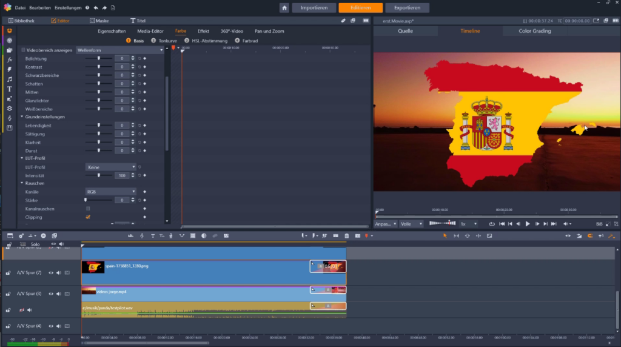The width and height of the screenshot is (621, 347).
Task: Open the transitions lightning sidebar icon
Action: click(x=10, y=69)
